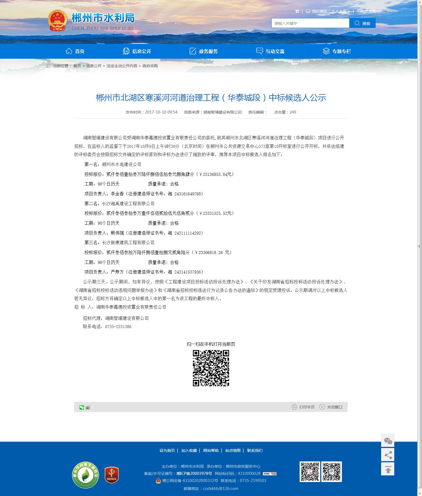Click 打印本页 to print the page
The height and width of the screenshot is (496, 422).
point(303,407)
